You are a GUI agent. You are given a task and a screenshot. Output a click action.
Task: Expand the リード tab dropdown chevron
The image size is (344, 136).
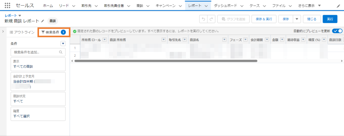pos(74,6)
